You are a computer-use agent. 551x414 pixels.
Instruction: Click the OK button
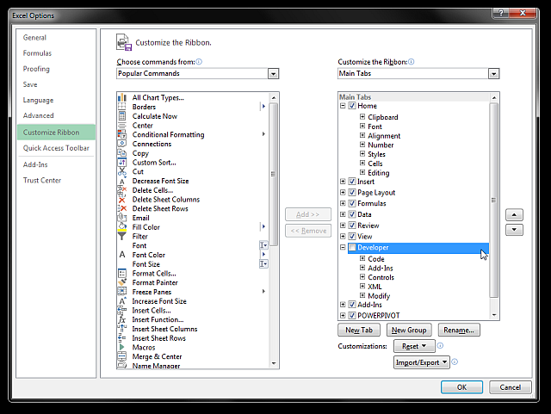pos(461,387)
